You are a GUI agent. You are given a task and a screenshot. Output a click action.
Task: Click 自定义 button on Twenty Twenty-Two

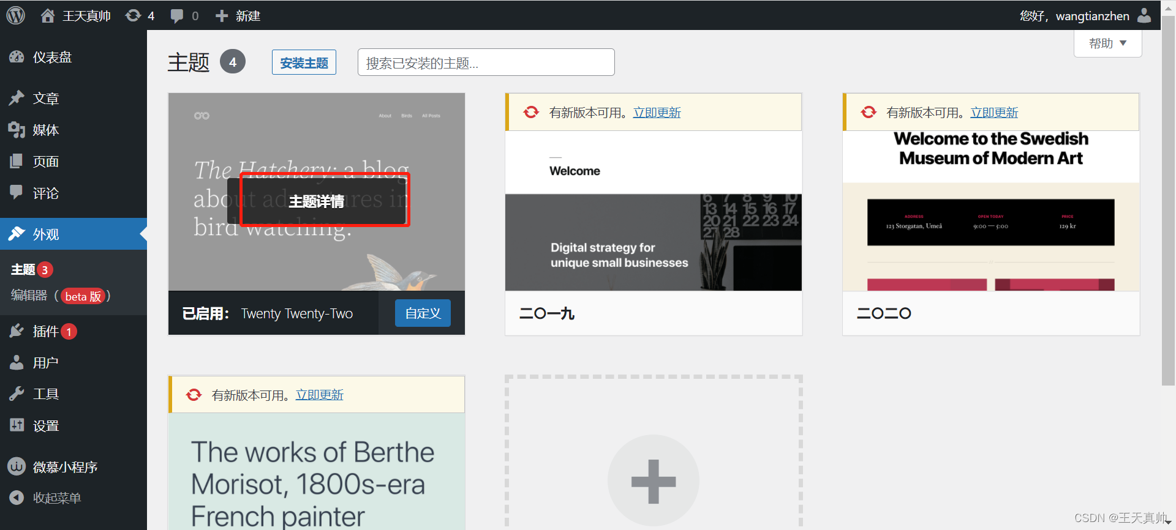click(x=423, y=313)
